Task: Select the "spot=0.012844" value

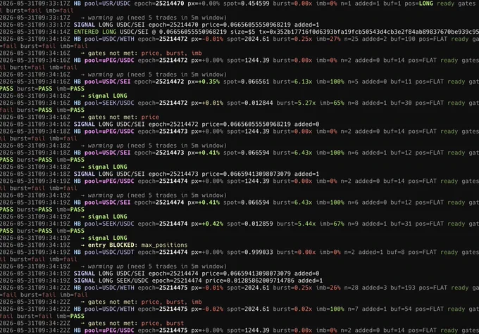Action: (x=250, y=103)
